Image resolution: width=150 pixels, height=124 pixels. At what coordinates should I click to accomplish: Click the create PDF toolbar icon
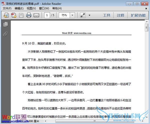(14, 15)
